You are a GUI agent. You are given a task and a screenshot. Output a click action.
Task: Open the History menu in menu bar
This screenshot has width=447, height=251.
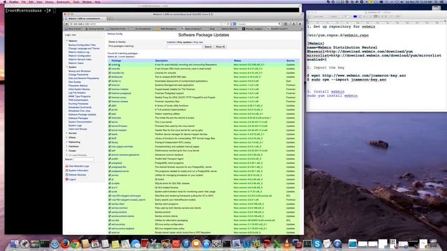[x=50, y=1]
